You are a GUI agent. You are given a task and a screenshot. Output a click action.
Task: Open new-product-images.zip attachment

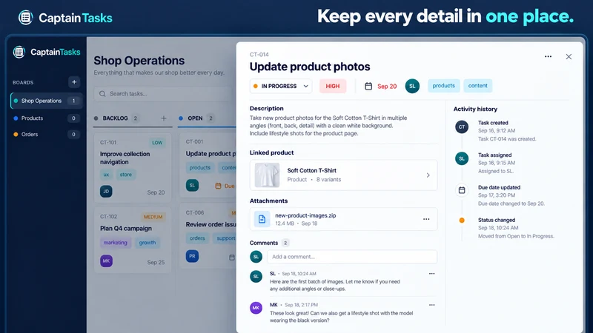[x=305, y=215]
